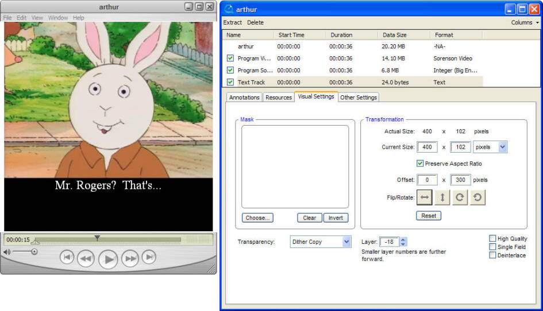The height and width of the screenshot is (311, 543).
Task: Open the File menu in the player
Action: tap(7, 18)
